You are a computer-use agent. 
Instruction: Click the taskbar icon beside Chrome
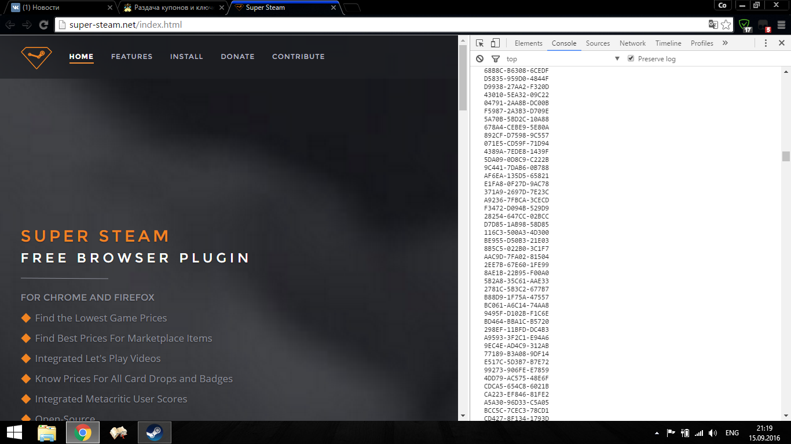[x=118, y=432]
